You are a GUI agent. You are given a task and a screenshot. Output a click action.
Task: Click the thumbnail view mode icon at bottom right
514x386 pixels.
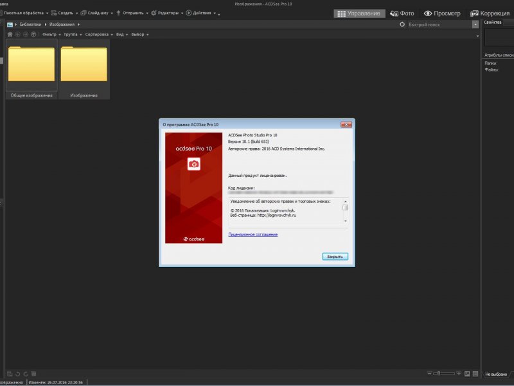[467, 374]
